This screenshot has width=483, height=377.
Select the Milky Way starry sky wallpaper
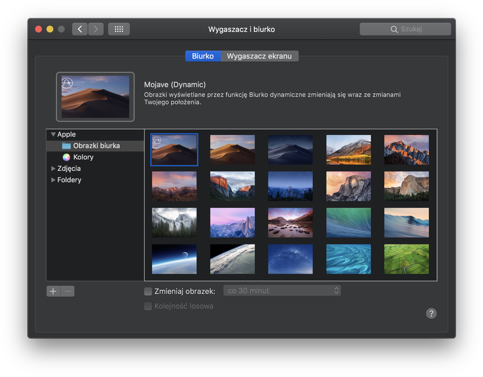(x=290, y=259)
